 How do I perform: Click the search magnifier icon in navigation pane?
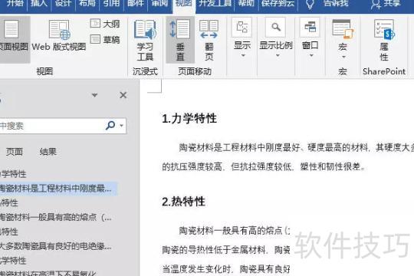[110, 125]
